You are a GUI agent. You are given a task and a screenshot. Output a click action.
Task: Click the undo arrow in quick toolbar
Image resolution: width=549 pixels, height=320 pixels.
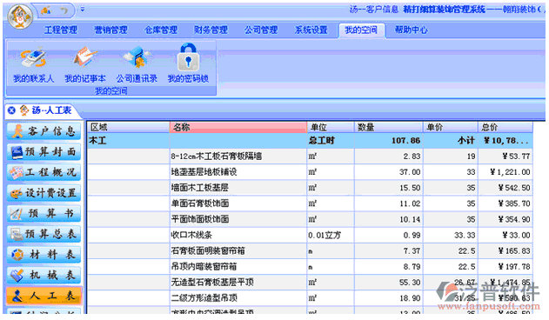point(64,10)
